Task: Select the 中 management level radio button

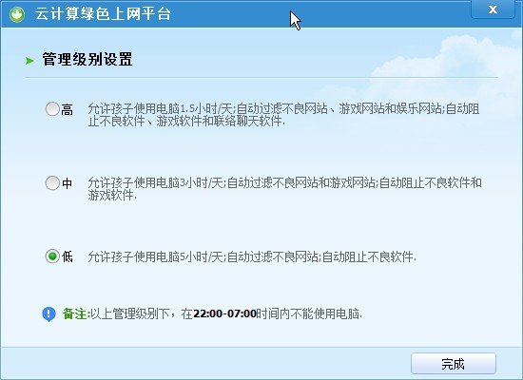Action: [x=52, y=183]
